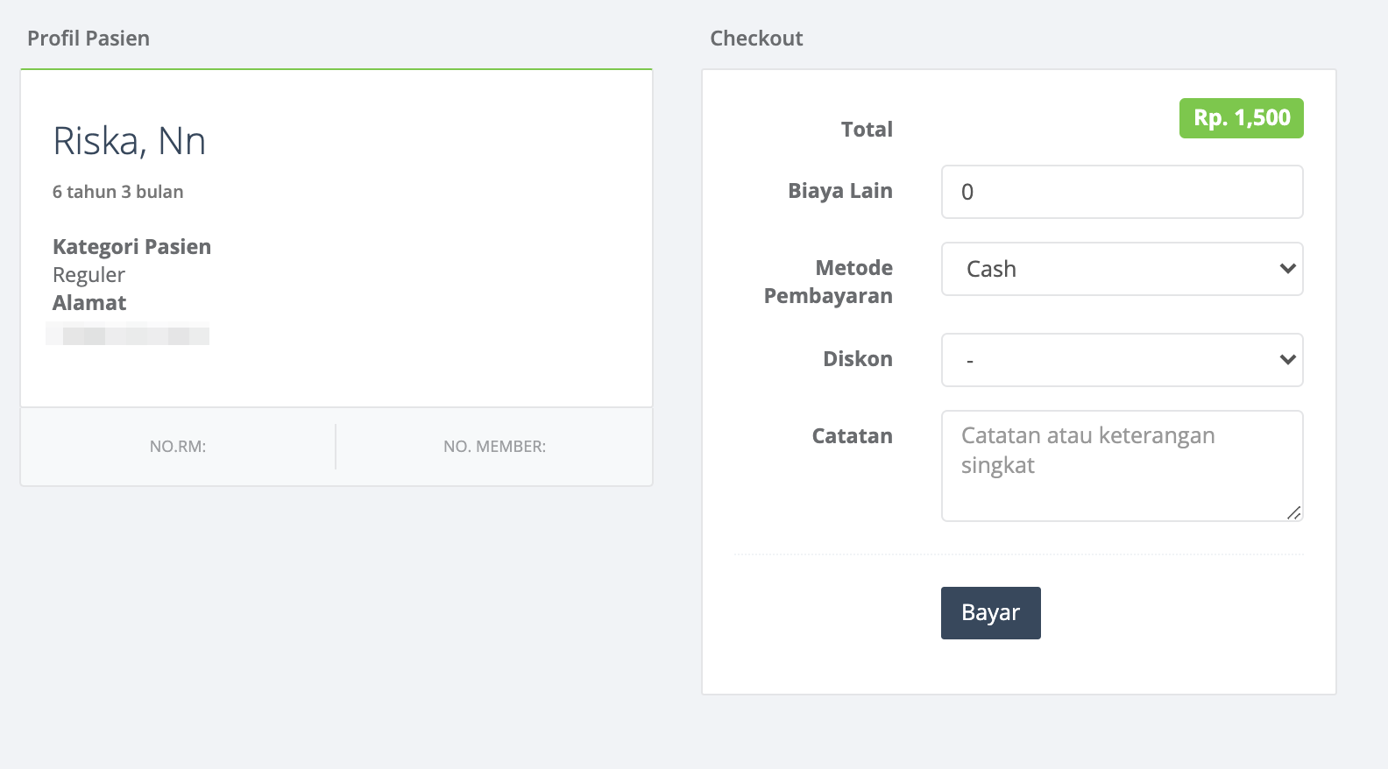Screen dimensions: 1388x769
Task: Click the Diskon label text
Action: (x=858, y=359)
